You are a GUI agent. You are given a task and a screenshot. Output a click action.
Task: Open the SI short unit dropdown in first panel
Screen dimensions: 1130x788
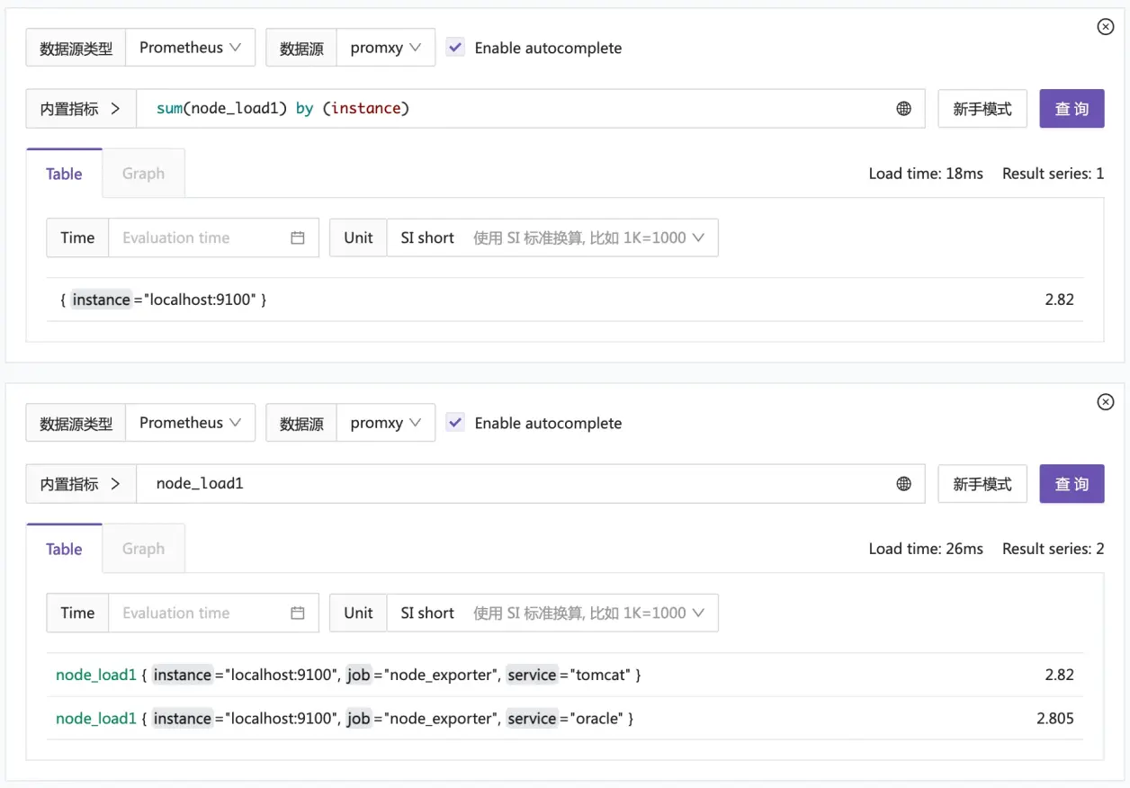click(x=552, y=237)
